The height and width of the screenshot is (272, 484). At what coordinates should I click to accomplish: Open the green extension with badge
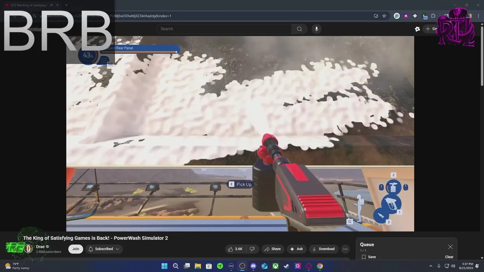[424, 16]
